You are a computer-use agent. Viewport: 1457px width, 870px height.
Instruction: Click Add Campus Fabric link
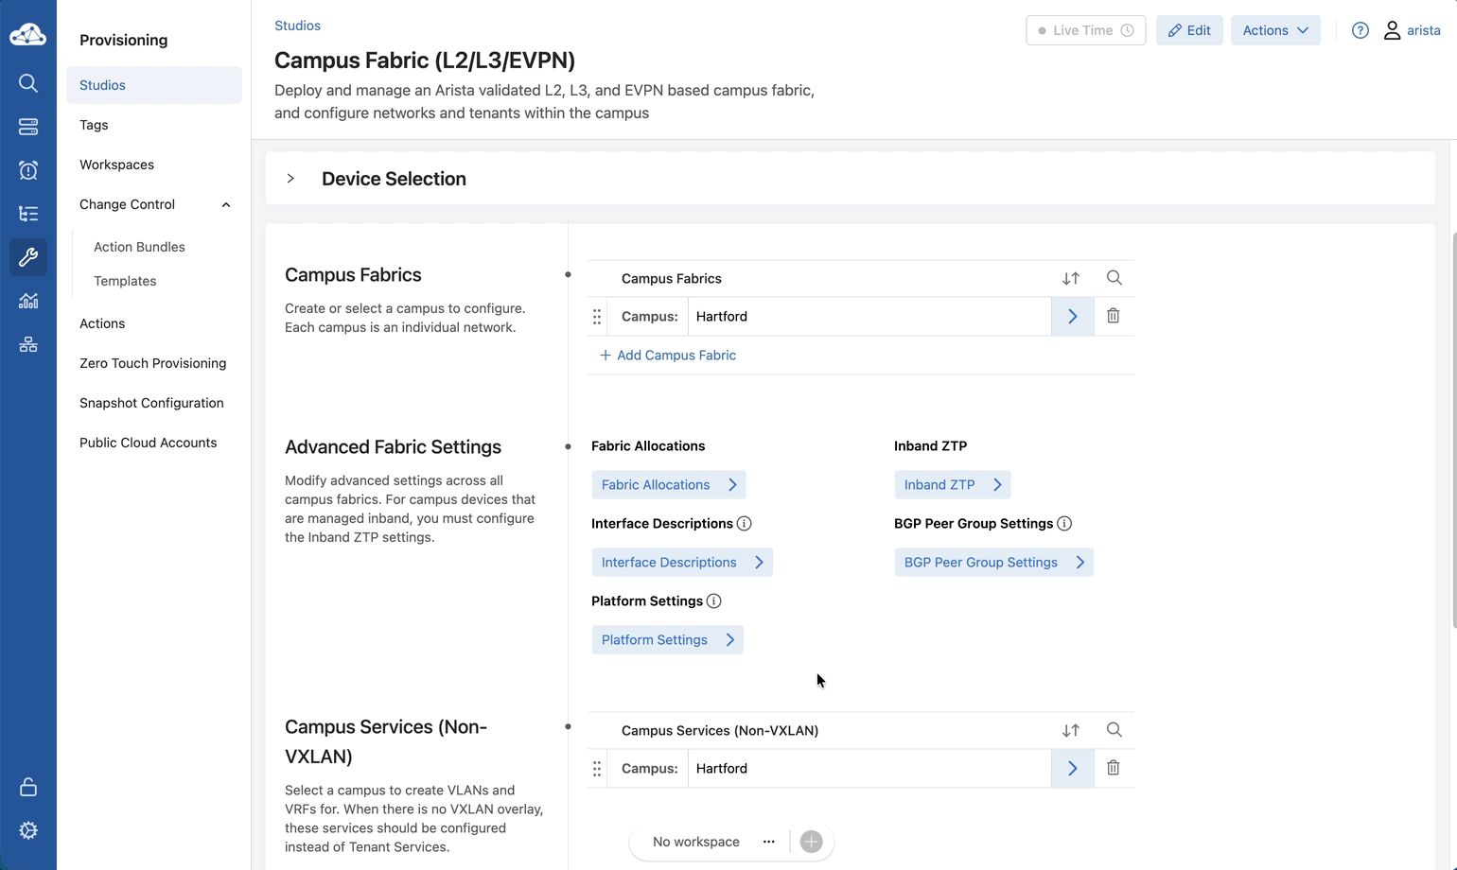coord(668,356)
